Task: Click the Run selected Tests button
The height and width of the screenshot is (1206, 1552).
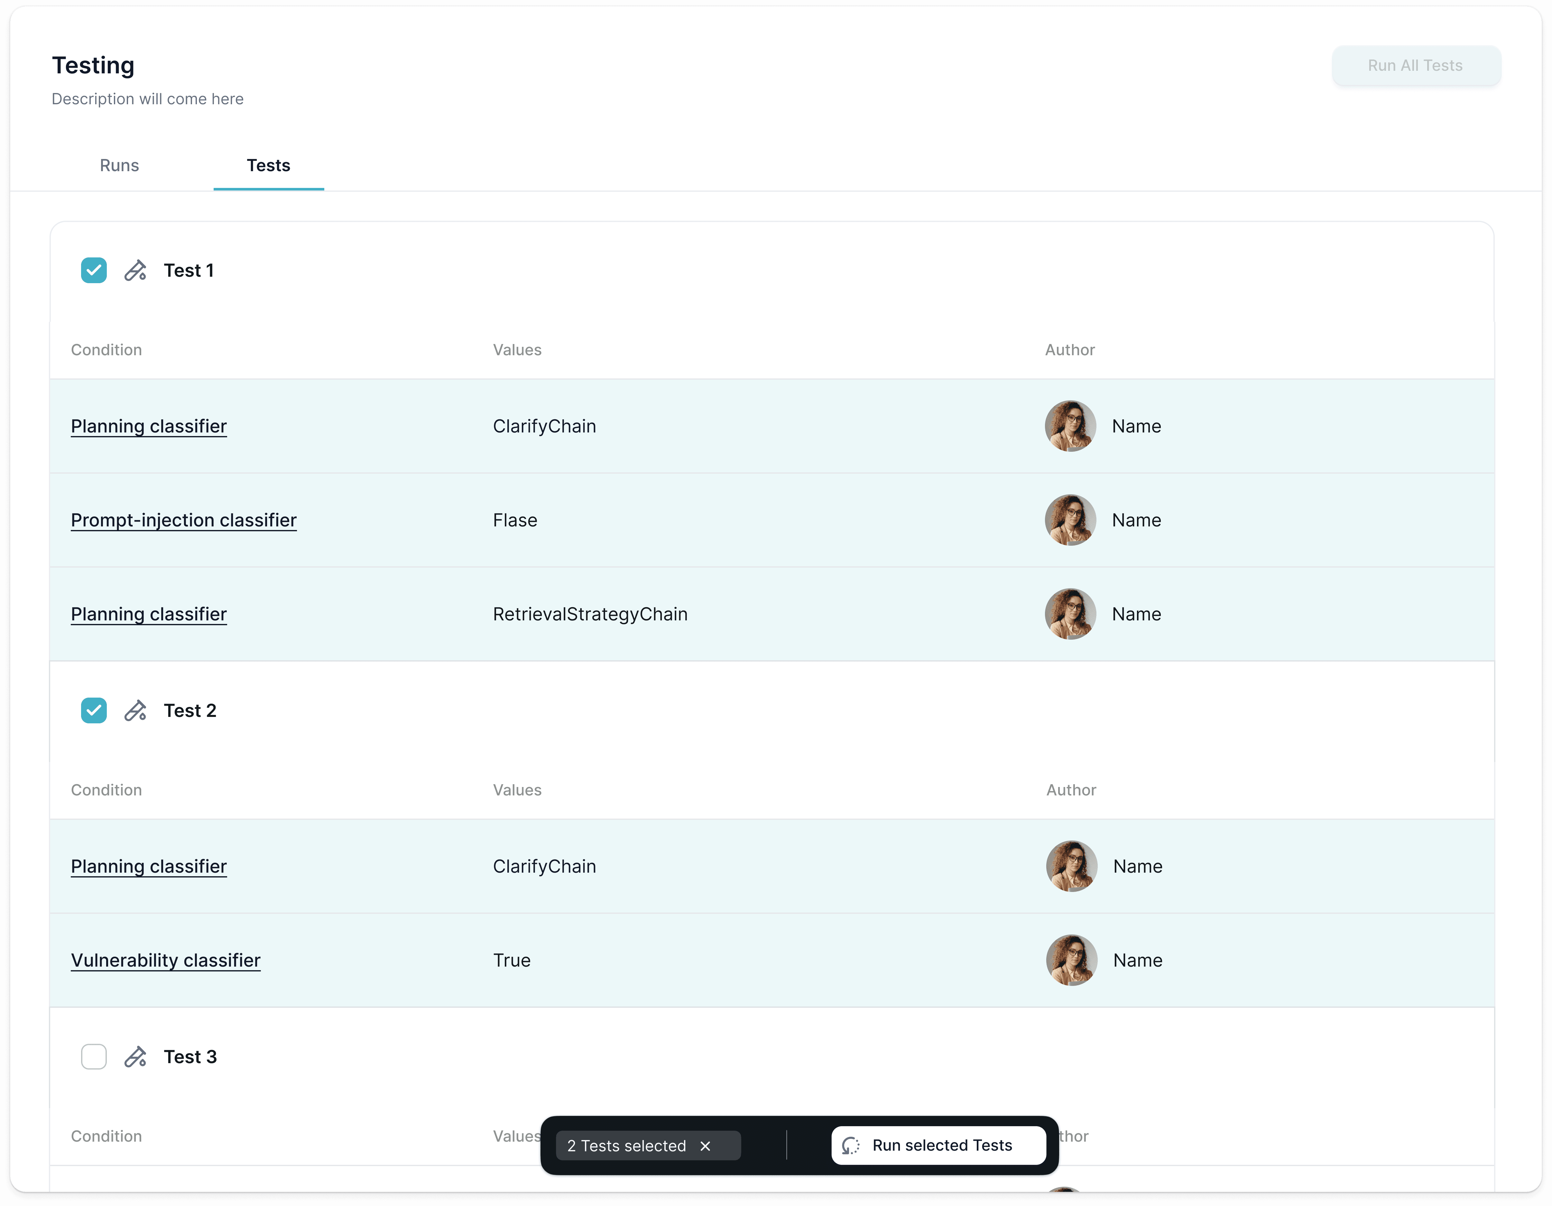Action: pos(942,1146)
